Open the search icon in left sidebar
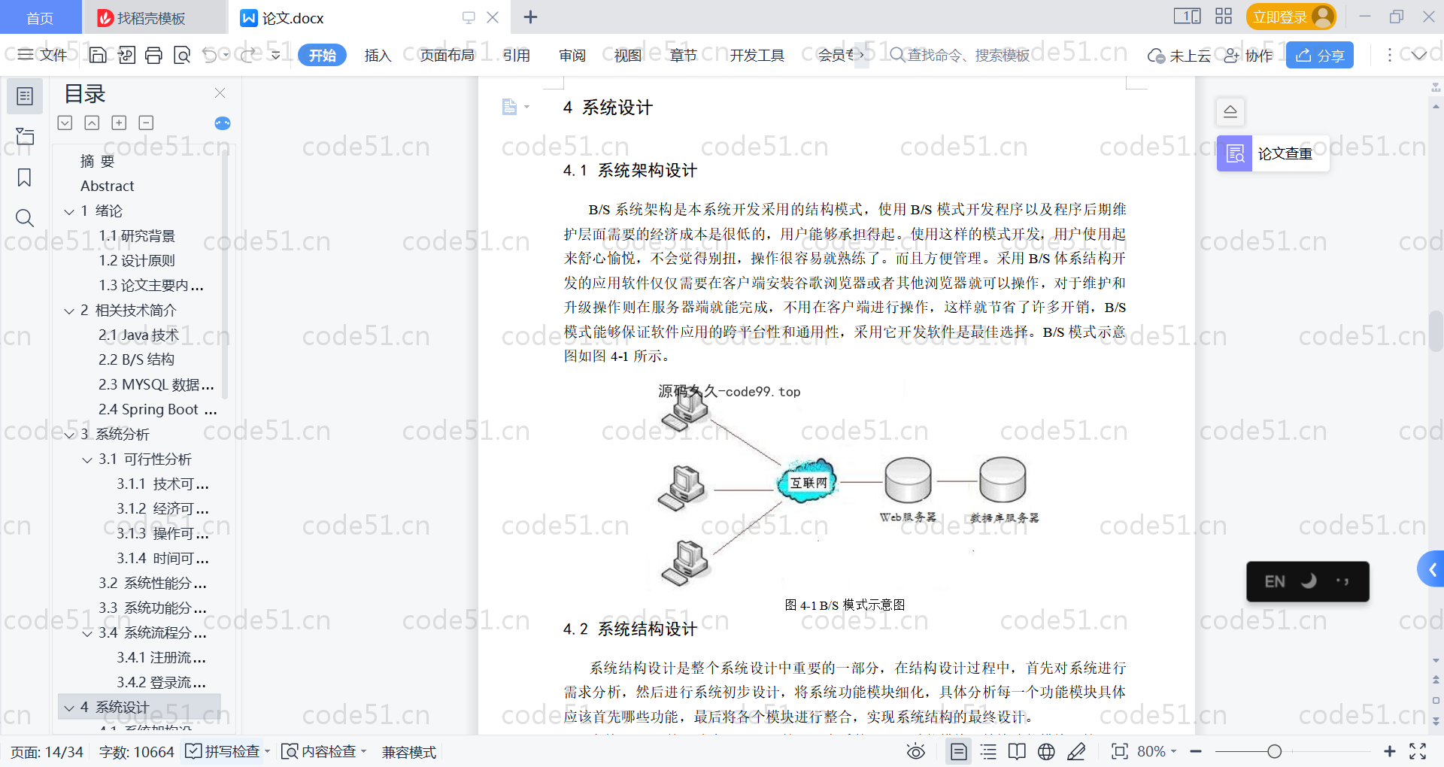The height and width of the screenshot is (767, 1444). [25, 218]
